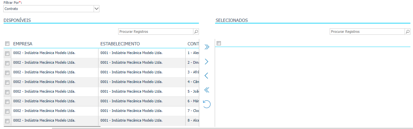Sort by the ESTABELECIMENTO column header

tap(120, 44)
